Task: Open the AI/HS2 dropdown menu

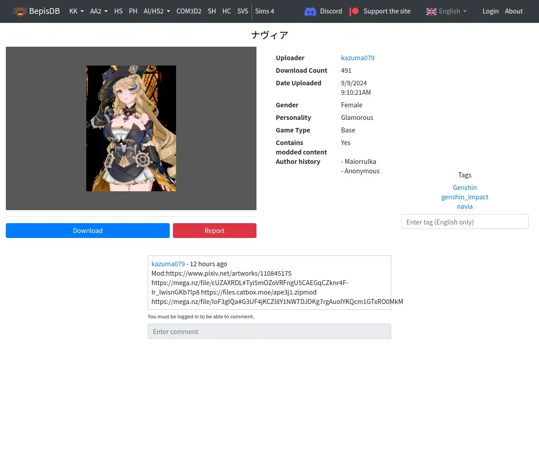Action: coord(157,11)
